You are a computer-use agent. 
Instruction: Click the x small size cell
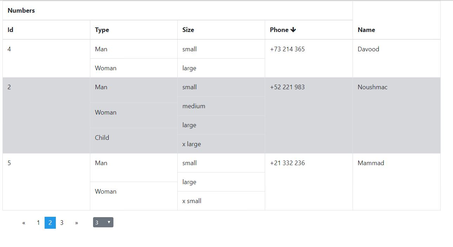point(221,201)
